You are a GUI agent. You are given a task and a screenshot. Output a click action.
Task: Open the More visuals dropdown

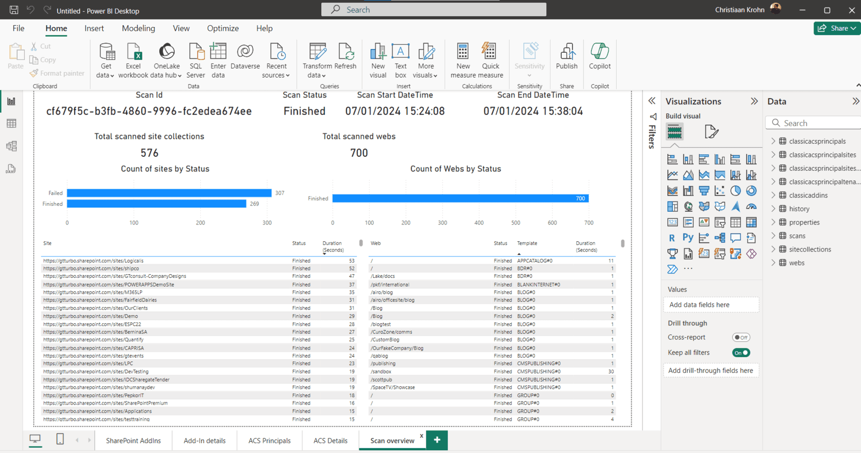(426, 71)
